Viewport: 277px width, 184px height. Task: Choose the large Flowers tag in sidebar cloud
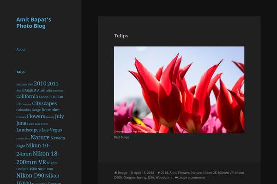pos(36,116)
